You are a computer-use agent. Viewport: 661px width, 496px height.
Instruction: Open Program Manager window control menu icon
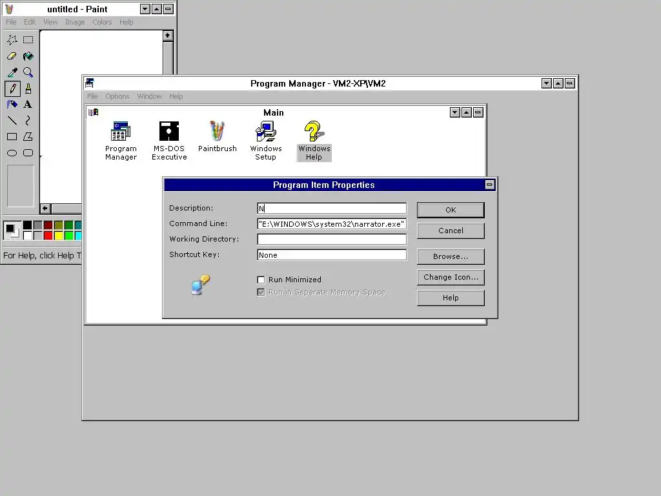(89, 83)
